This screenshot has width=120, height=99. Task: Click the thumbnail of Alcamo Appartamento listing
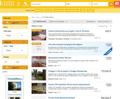39,88
